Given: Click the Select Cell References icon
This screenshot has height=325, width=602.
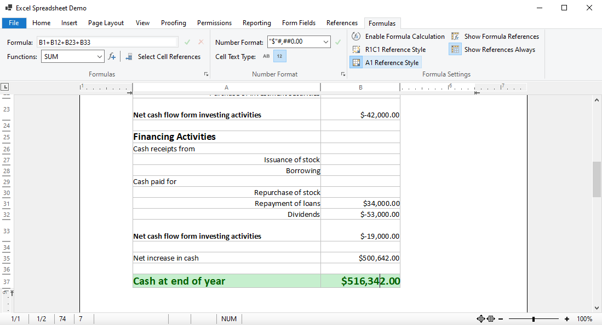Looking at the screenshot, I should point(129,57).
